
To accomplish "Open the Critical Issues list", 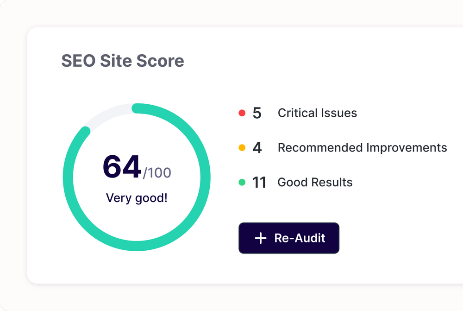I will 317,113.
